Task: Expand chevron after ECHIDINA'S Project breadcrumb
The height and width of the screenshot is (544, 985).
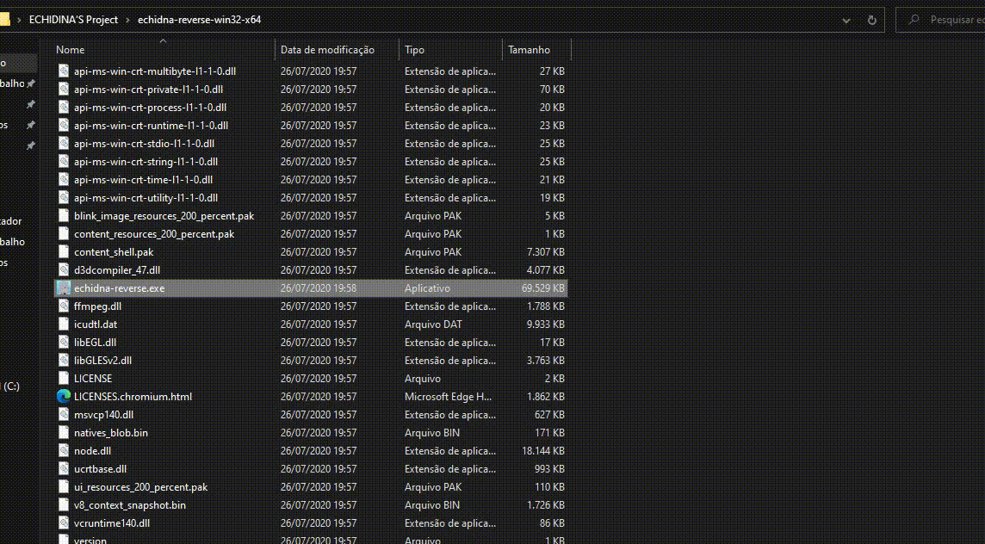Action: pos(127,20)
